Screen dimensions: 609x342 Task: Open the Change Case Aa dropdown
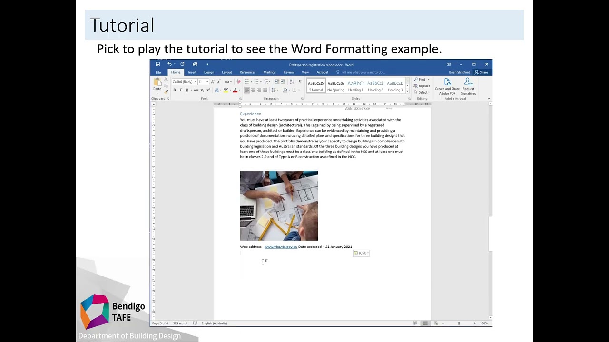[228, 82]
